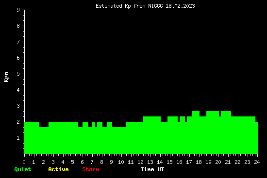The width and height of the screenshot is (267, 178).
Task: Click hour 6 on the time axis
Action: pos(82,162)
